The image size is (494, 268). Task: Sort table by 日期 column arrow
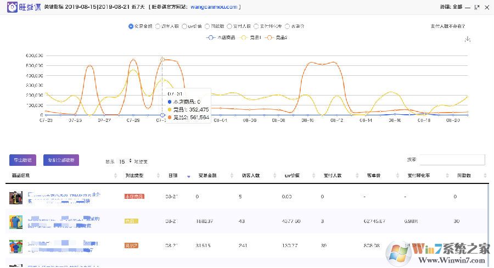coord(189,176)
